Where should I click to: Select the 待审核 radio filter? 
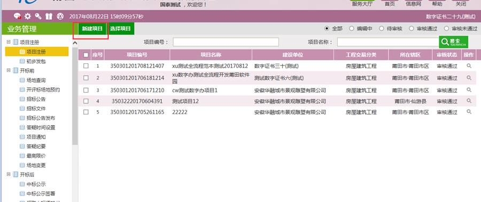[382, 28]
